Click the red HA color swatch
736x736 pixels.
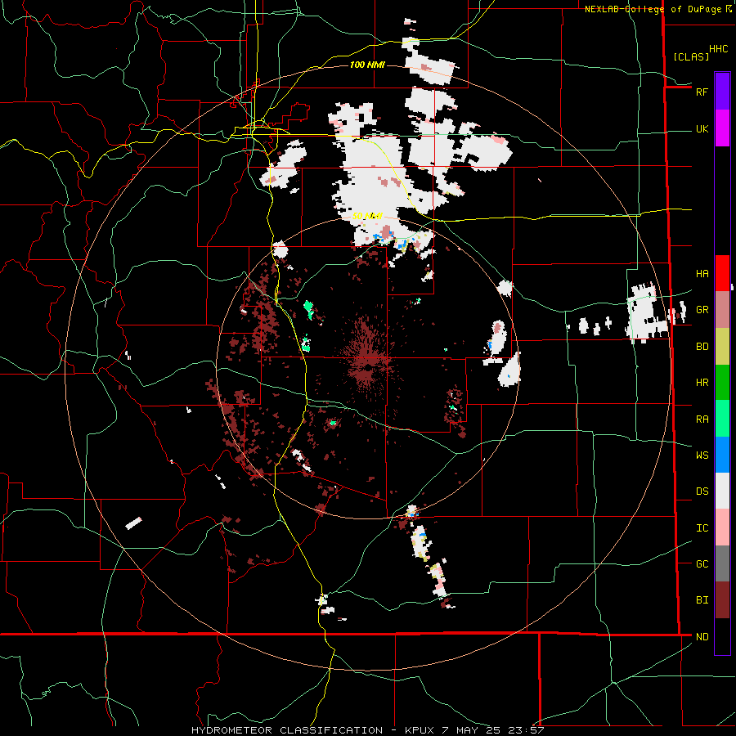(x=722, y=273)
